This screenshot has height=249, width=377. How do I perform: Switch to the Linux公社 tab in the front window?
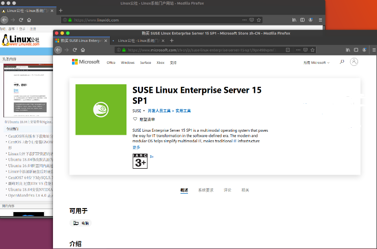(138, 41)
